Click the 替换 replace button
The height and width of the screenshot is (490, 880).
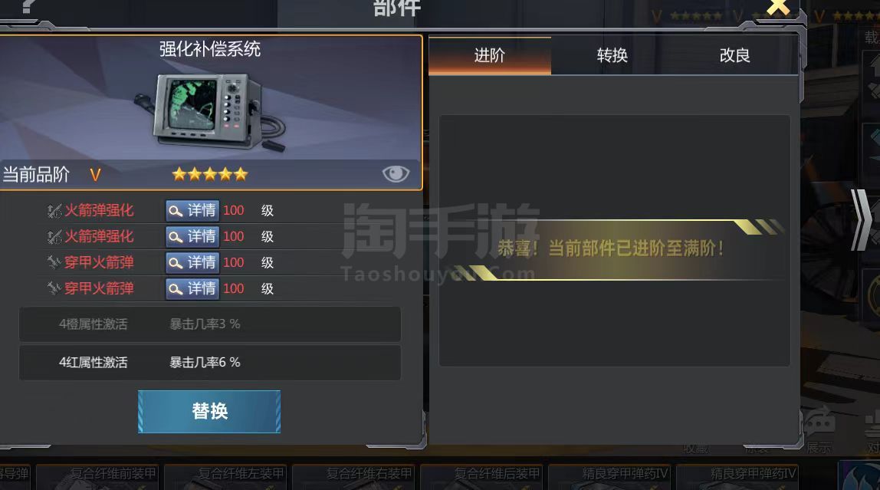[x=209, y=412]
